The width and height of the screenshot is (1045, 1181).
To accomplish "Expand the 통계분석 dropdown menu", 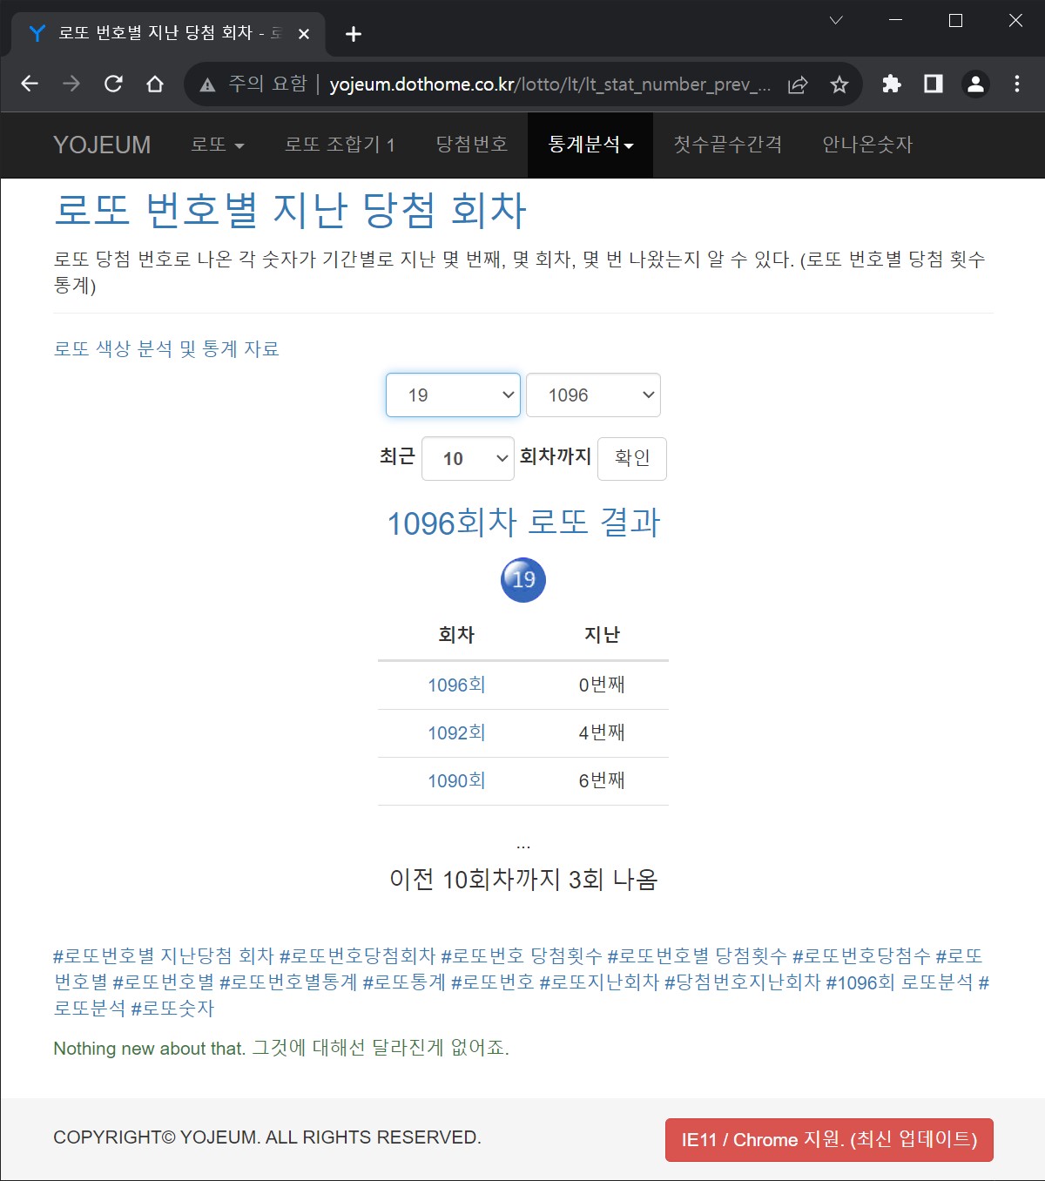I will 590,145.
